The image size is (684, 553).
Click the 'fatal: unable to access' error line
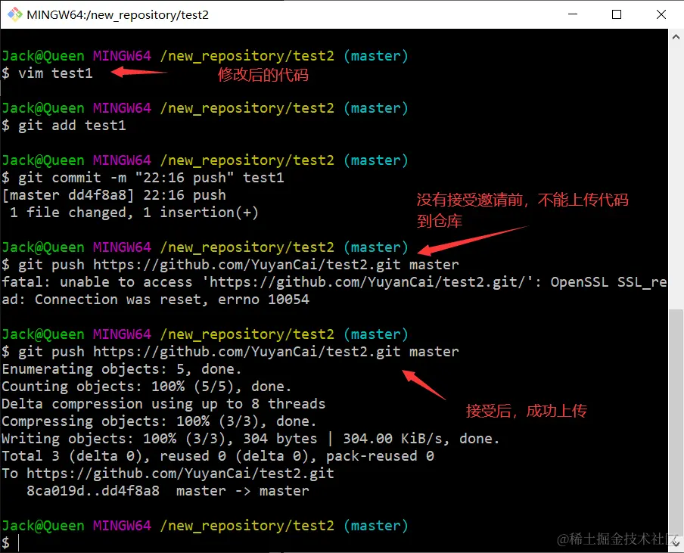point(334,282)
